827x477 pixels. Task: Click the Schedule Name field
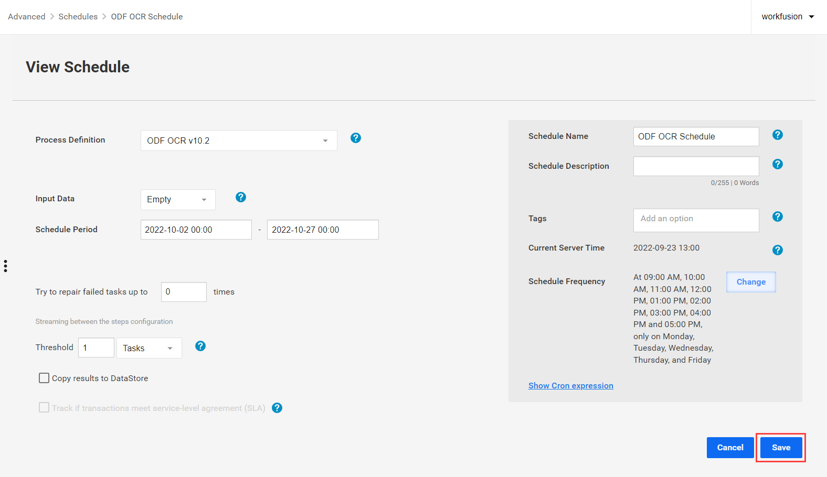point(696,136)
